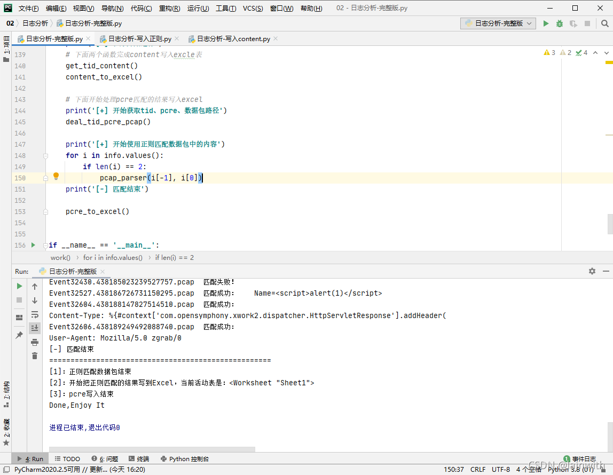Open the Project tool window sidebar
Viewport: 613px width, 475px height.
click(6, 49)
